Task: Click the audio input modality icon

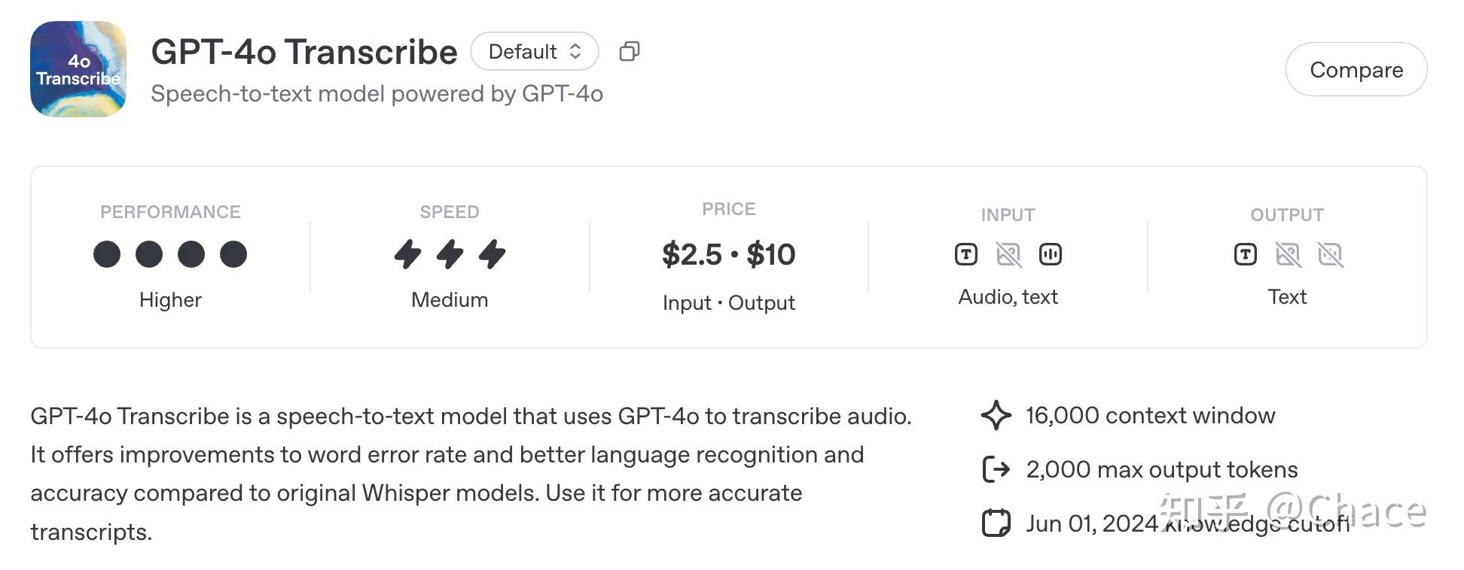Action: [x=1051, y=254]
